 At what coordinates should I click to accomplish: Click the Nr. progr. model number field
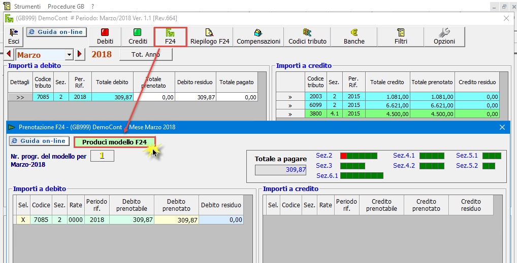pos(102,156)
